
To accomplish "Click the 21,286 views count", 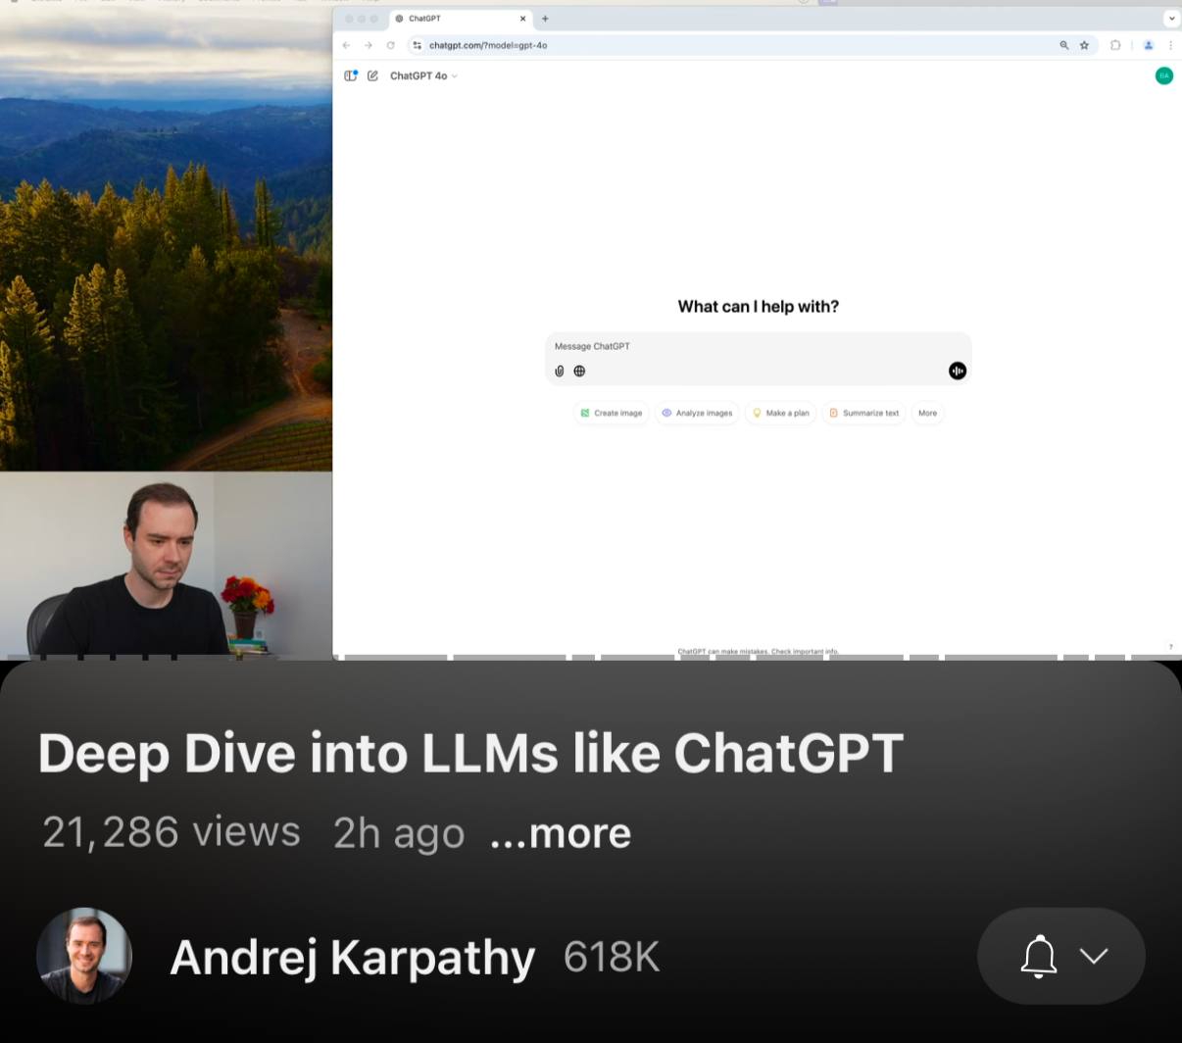I will tap(172, 832).
